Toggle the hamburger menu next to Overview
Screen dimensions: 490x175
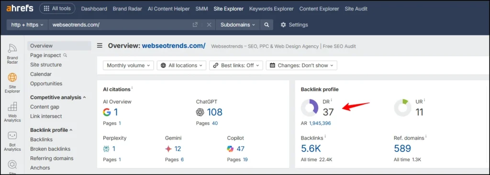click(100, 46)
